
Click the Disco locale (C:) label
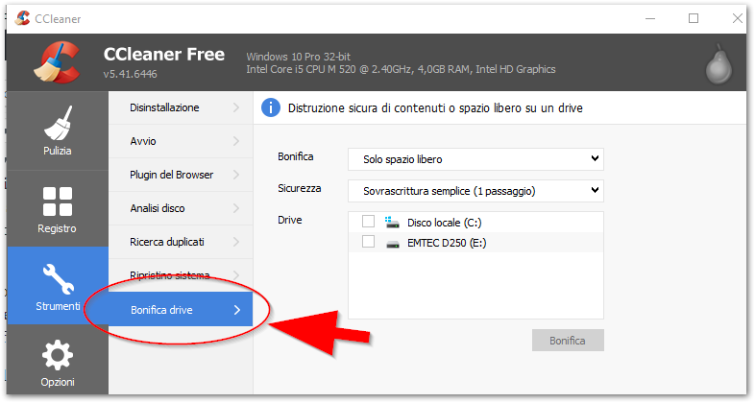445,223
